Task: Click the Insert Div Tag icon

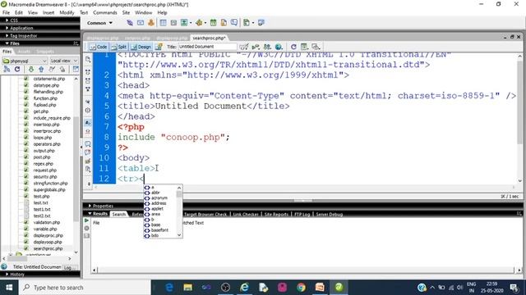Action: point(173,23)
